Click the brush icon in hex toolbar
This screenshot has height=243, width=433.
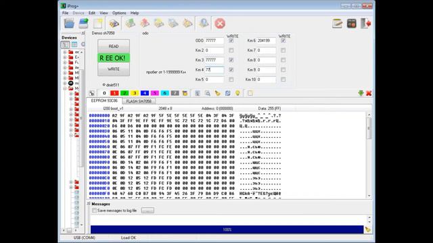[x=218, y=93]
